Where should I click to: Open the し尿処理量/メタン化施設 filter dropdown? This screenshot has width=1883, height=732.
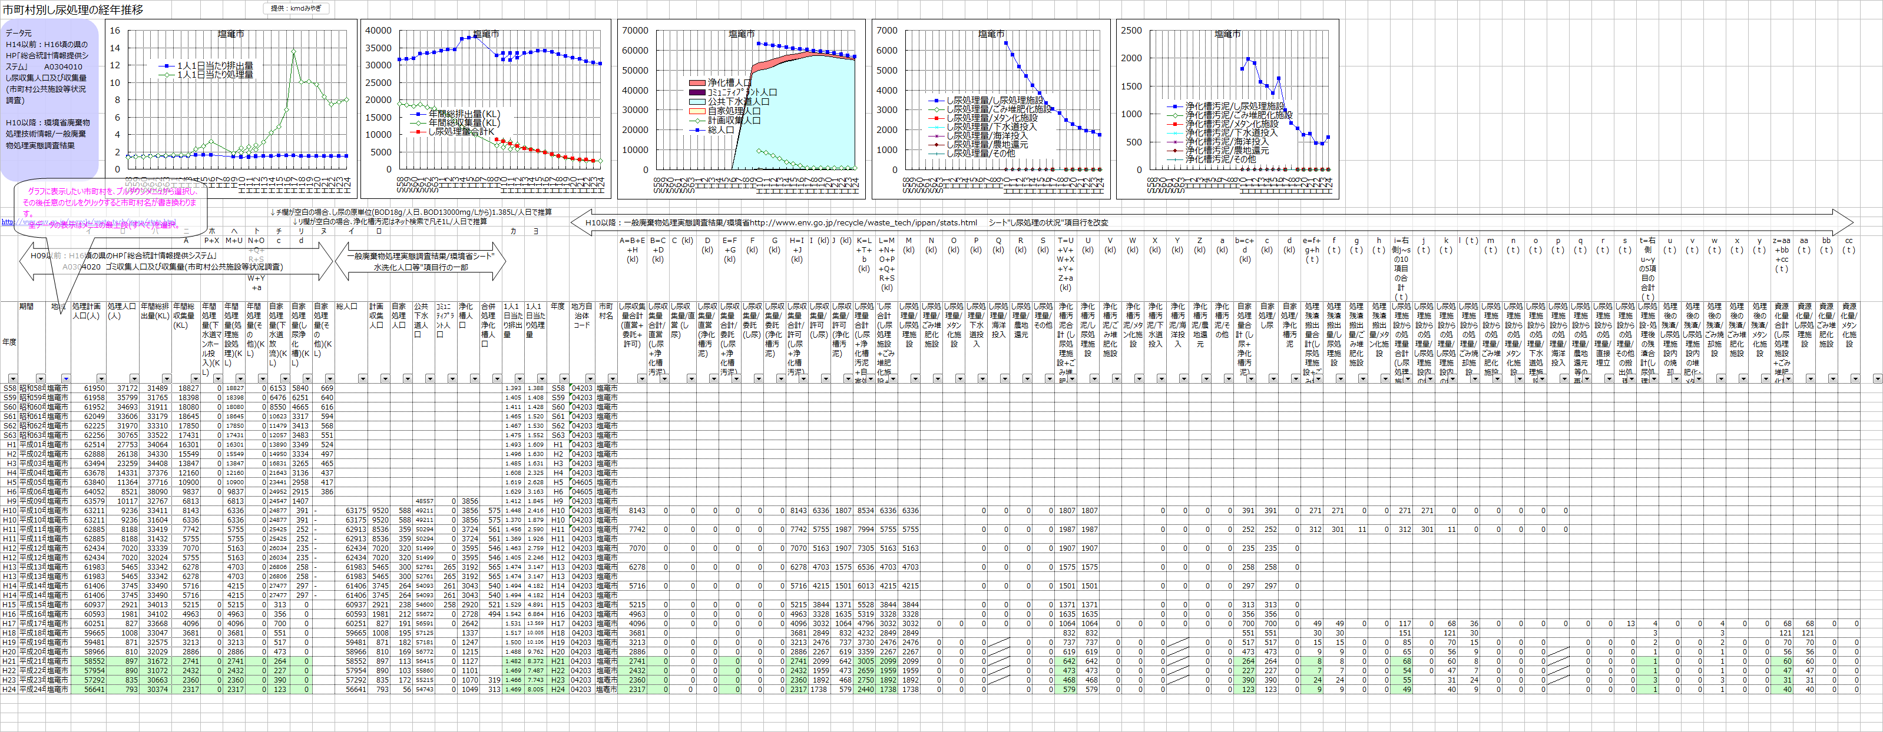pos(960,378)
